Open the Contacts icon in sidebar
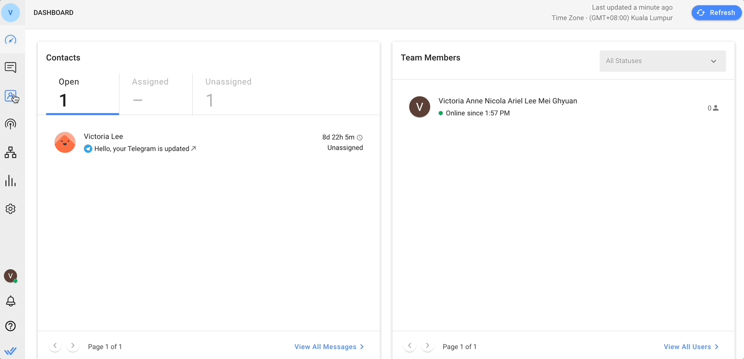Screen dimensions: 744x359 click(x=10, y=96)
